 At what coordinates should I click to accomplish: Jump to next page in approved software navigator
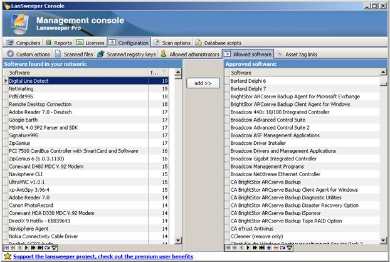coord(255,248)
